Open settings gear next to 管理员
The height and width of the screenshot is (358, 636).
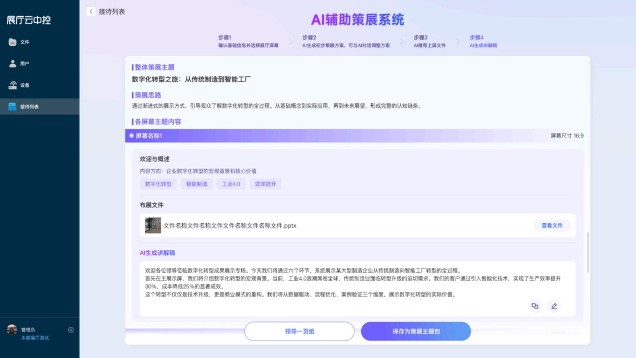[x=71, y=330]
